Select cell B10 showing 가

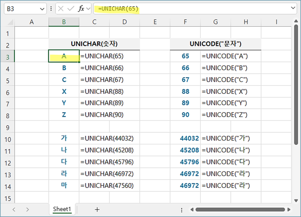64,138
